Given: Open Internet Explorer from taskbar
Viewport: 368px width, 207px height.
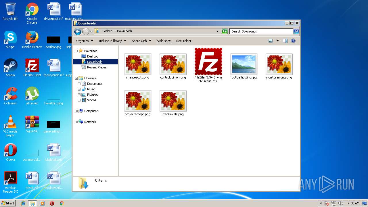Looking at the screenshot, I should (x=23, y=203).
